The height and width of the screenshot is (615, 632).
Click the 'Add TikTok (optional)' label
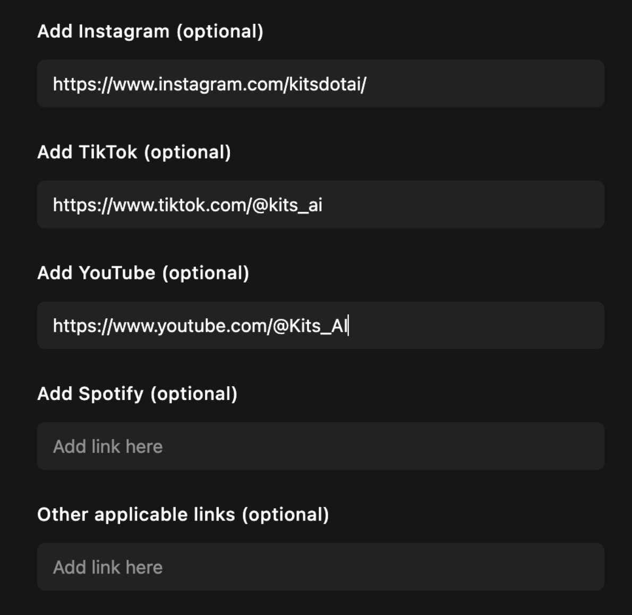click(134, 152)
